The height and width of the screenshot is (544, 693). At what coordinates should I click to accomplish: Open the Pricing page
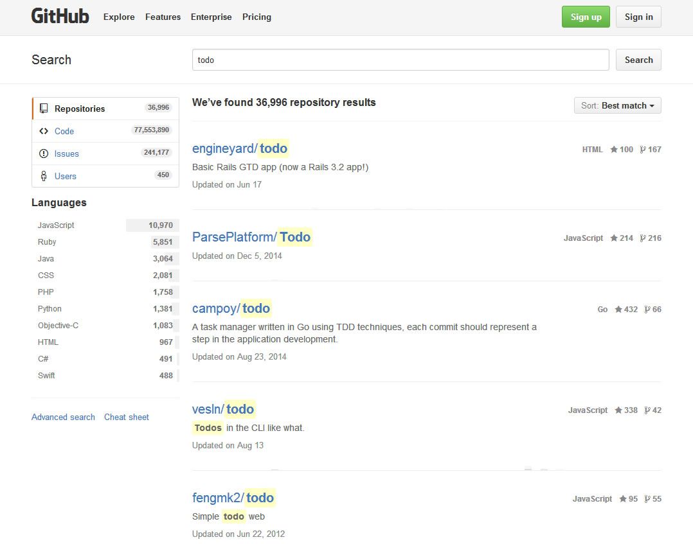click(x=256, y=17)
